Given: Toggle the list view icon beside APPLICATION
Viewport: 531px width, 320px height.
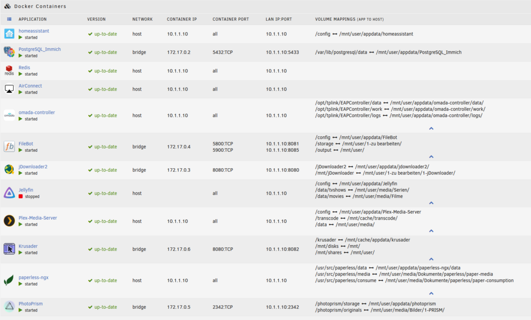Looking at the screenshot, I should (9, 19).
